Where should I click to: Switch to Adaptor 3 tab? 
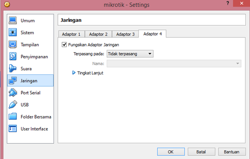[x=125, y=34]
